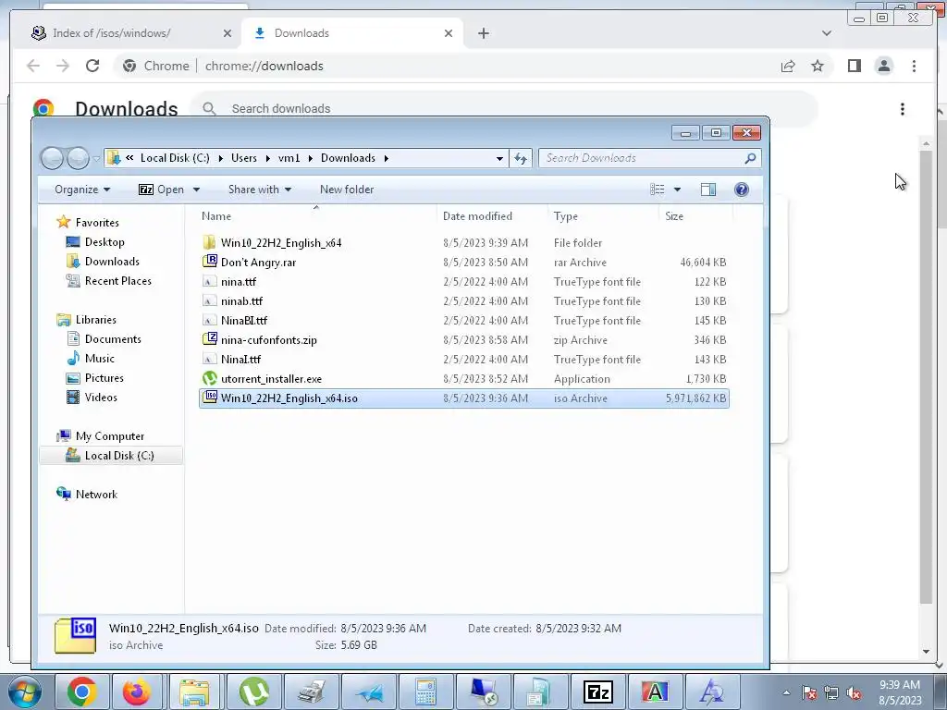Viewport: 947px width, 710px height.
Task: Open the Calculator taskbar icon
Action: tap(425, 692)
